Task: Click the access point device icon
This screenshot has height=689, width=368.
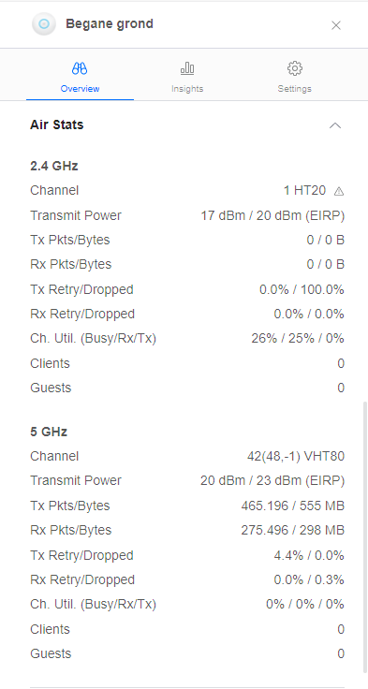Action: 44,23
